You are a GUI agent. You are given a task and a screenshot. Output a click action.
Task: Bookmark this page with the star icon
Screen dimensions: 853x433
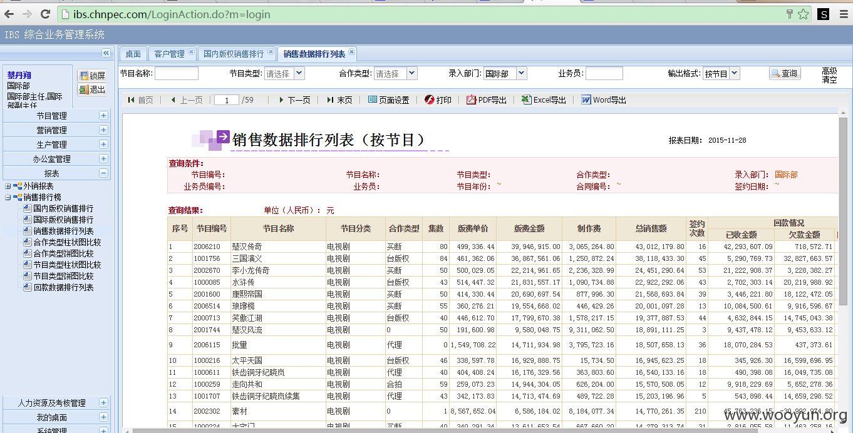tap(803, 14)
